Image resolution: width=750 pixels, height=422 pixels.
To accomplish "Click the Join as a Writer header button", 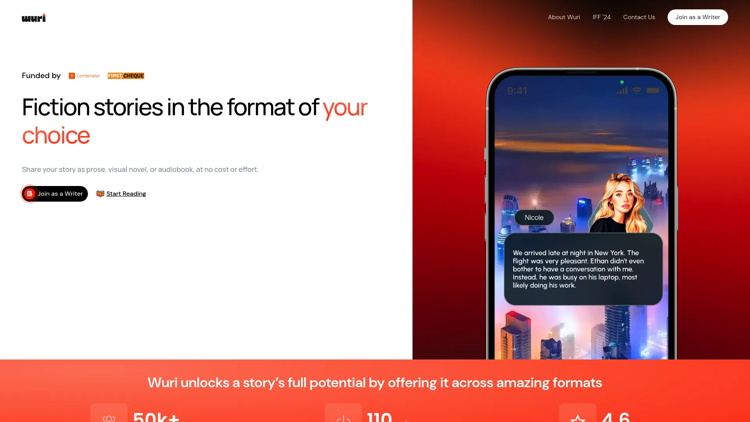I will click(x=697, y=17).
